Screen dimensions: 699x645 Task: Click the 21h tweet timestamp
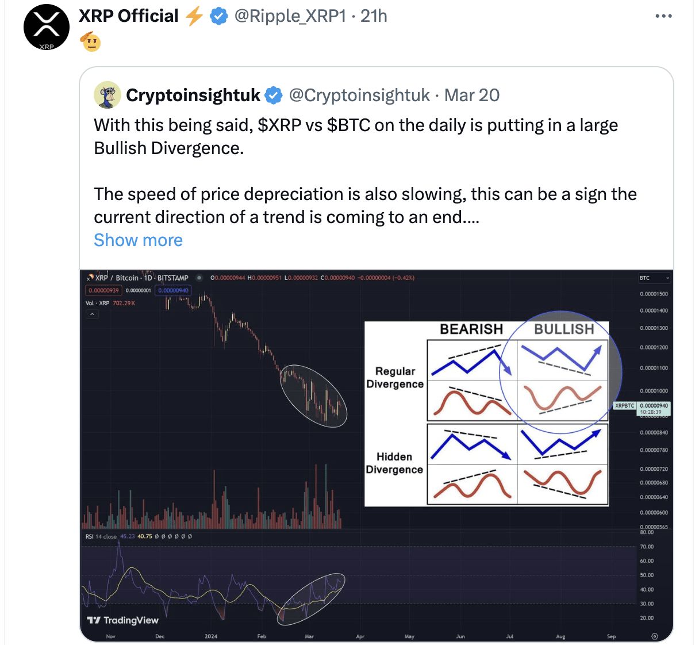374,16
